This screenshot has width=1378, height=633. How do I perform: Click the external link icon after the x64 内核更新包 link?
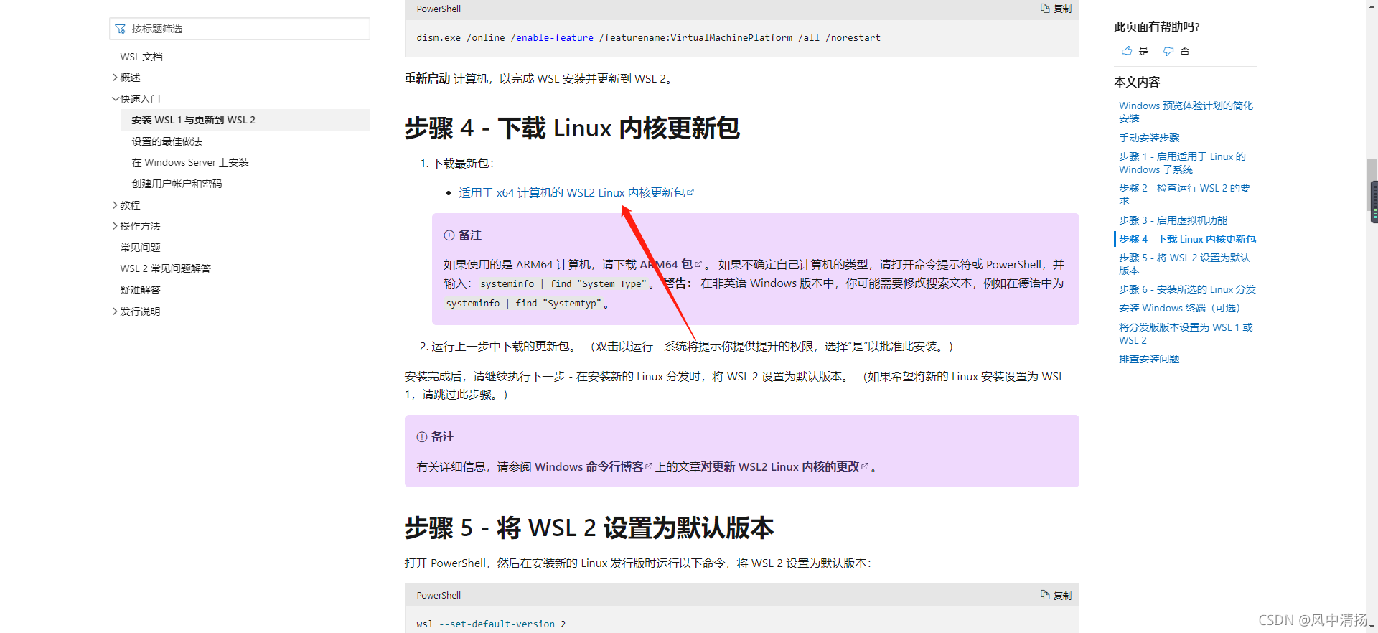point(690,192)
